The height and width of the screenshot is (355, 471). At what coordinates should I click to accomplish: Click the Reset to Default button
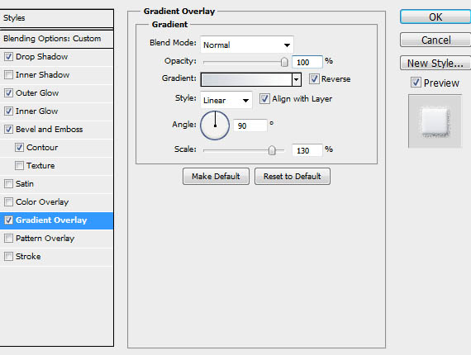tap(293, 176)
